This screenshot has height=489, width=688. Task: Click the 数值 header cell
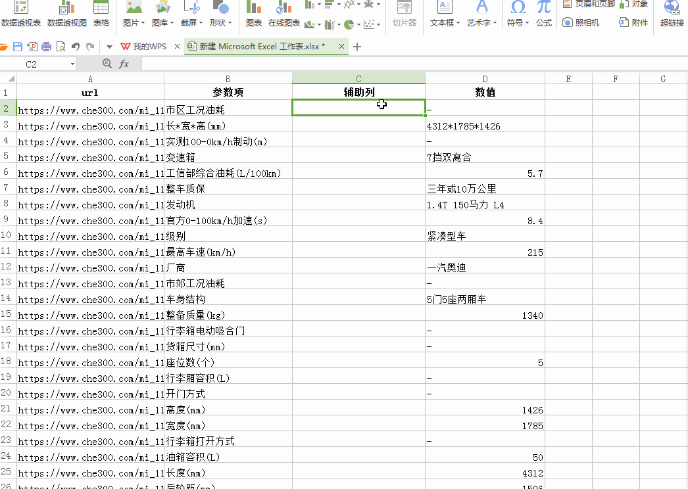[485, 92]
